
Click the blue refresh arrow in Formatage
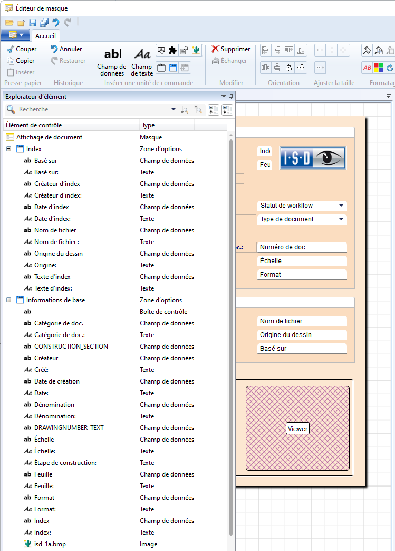pos(390,68)
